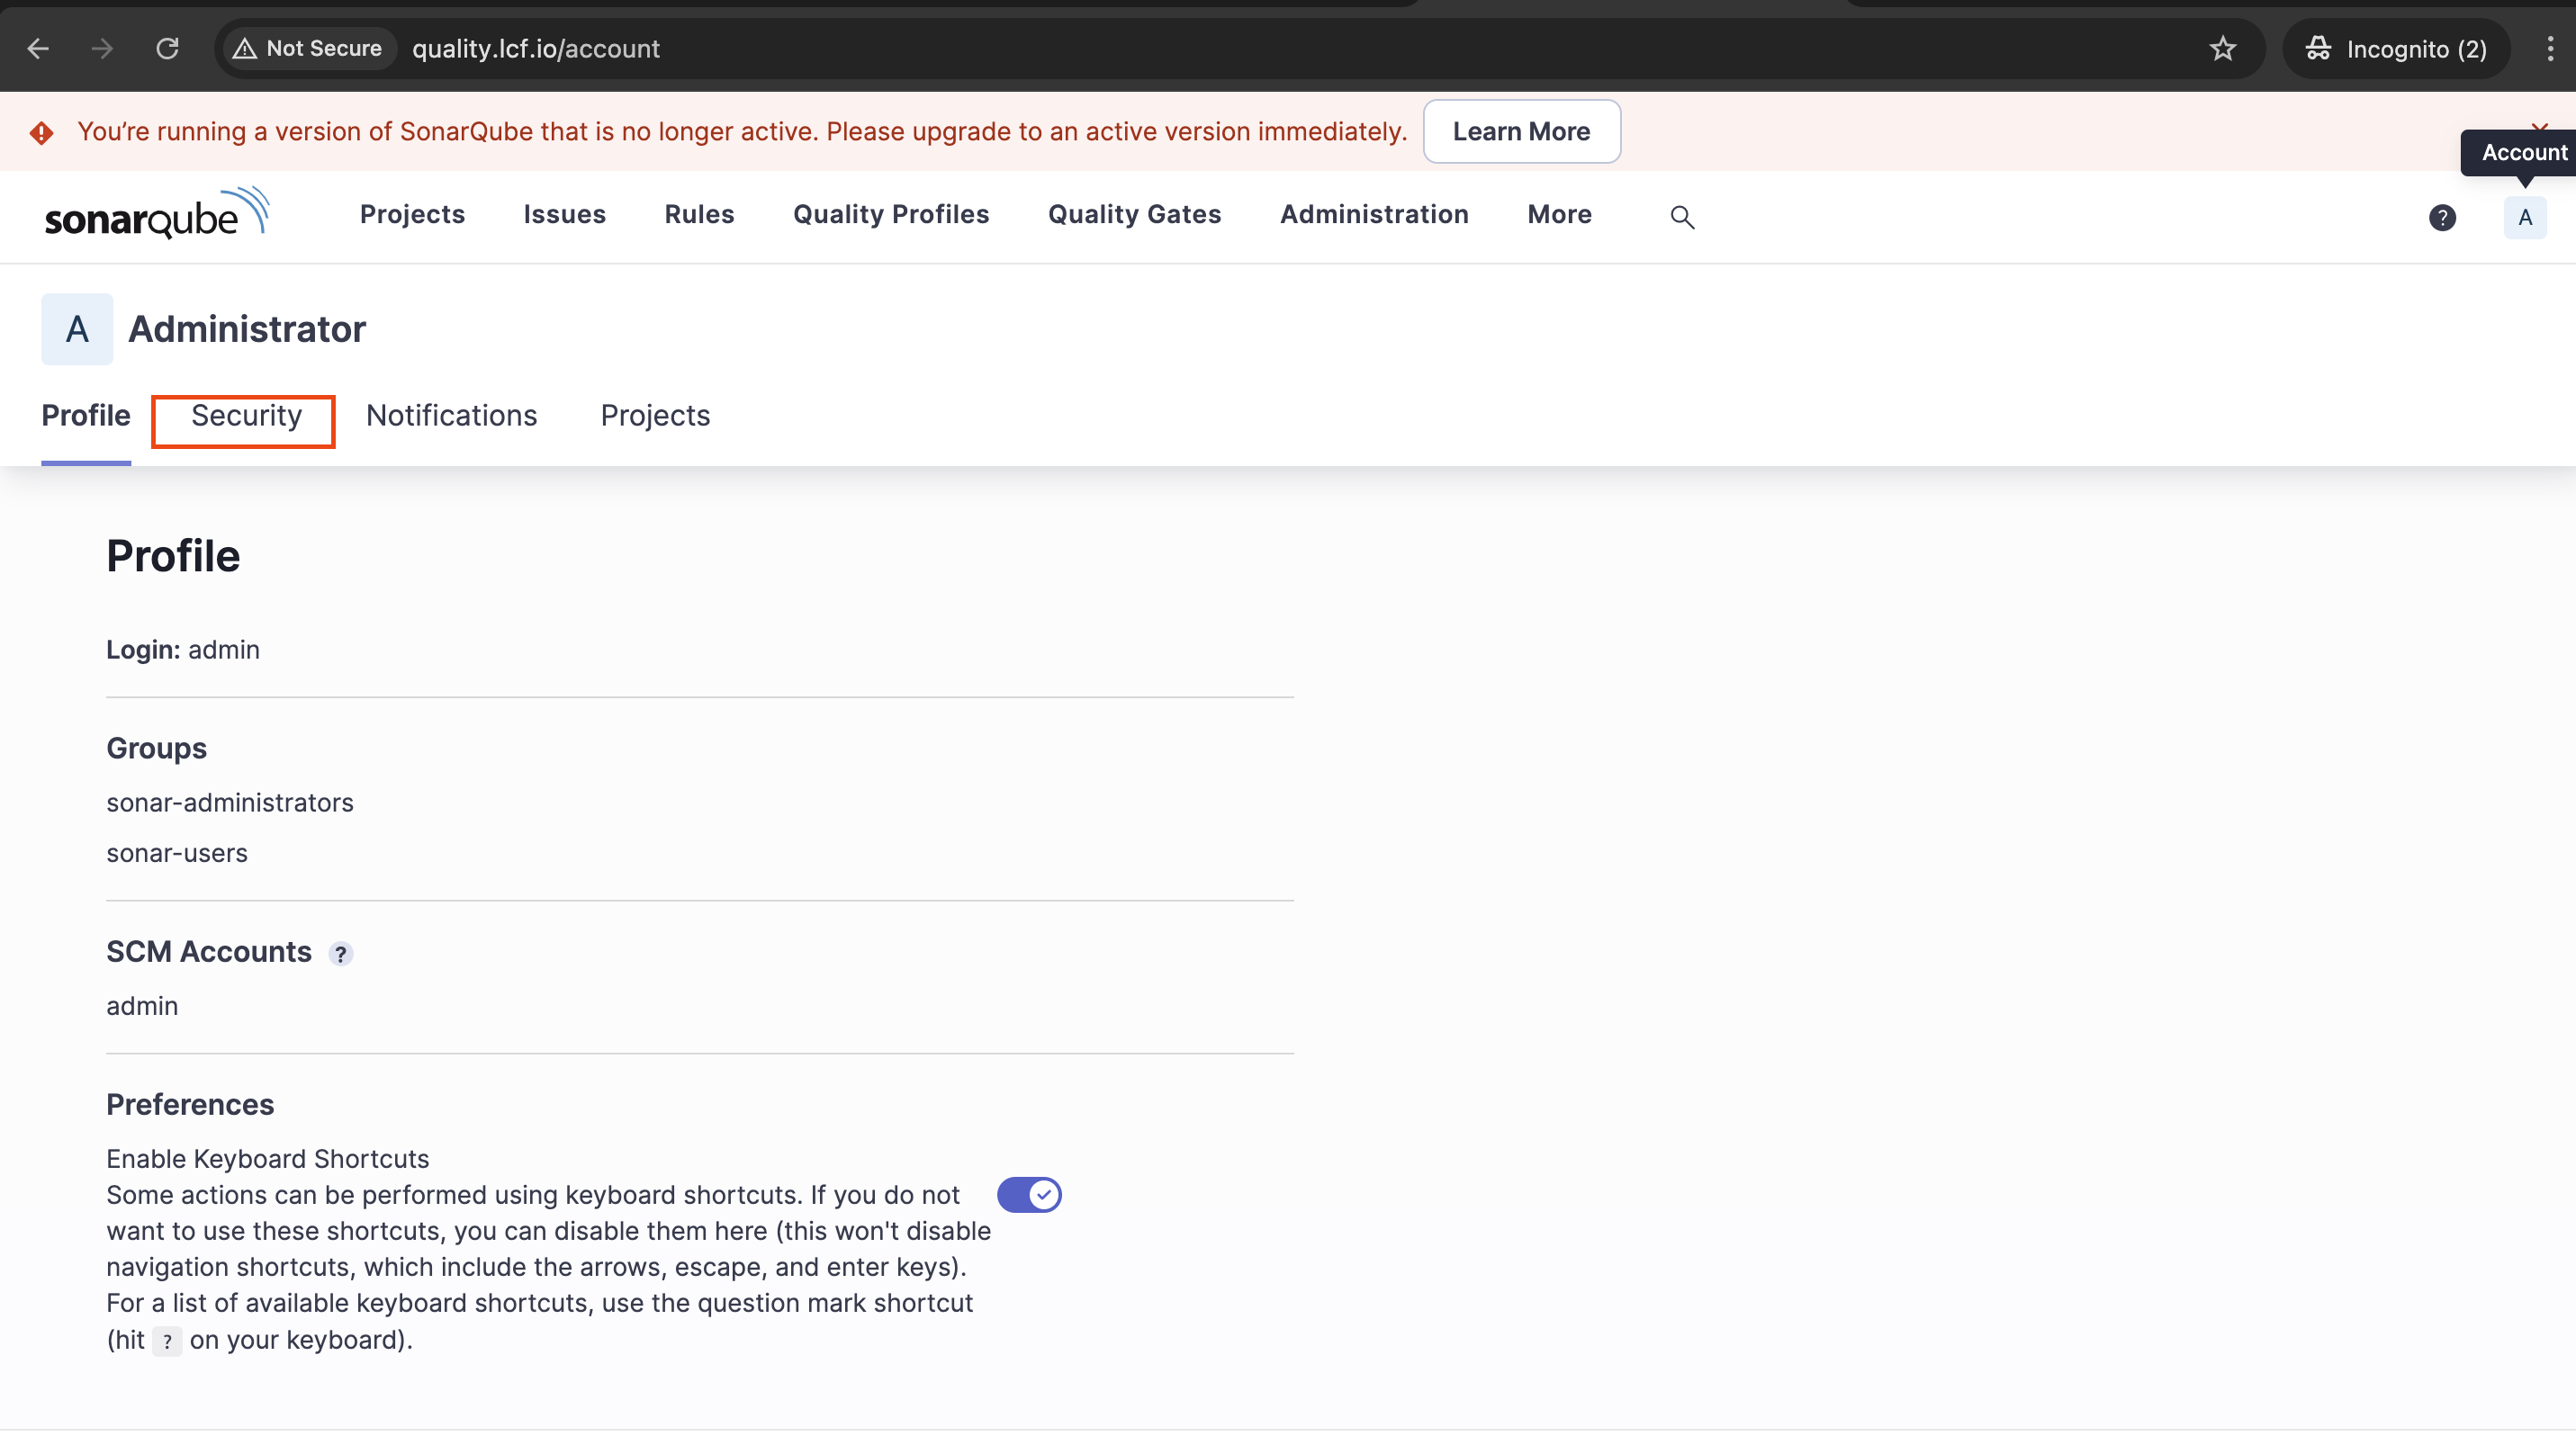Expand the More navigation menu
The width and height of the screenshot is (2576, 1445).
(x=1559, y=214)
